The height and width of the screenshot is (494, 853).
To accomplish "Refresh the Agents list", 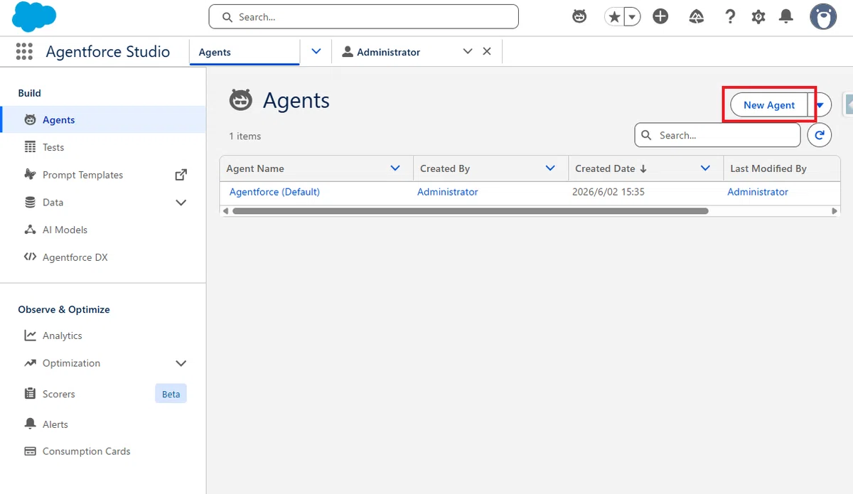I will (x=820, y=135).
